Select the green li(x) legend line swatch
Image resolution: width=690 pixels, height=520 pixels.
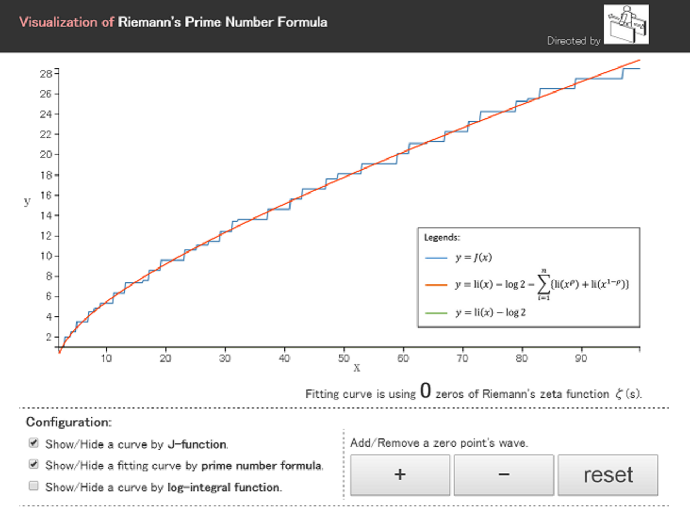coord(436,313)
